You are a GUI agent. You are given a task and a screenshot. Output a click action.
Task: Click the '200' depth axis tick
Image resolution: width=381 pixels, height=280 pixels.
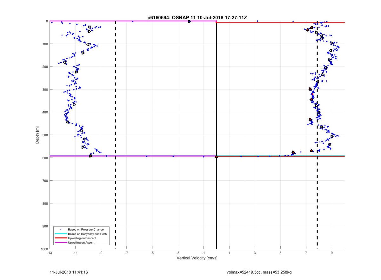pos(45,67)
